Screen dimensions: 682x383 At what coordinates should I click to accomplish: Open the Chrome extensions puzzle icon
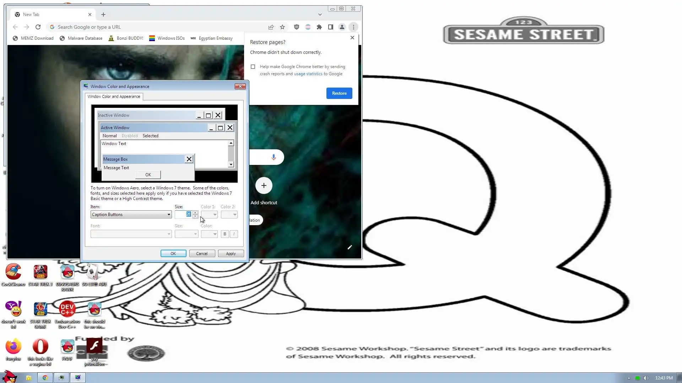(x=319, y=27)
